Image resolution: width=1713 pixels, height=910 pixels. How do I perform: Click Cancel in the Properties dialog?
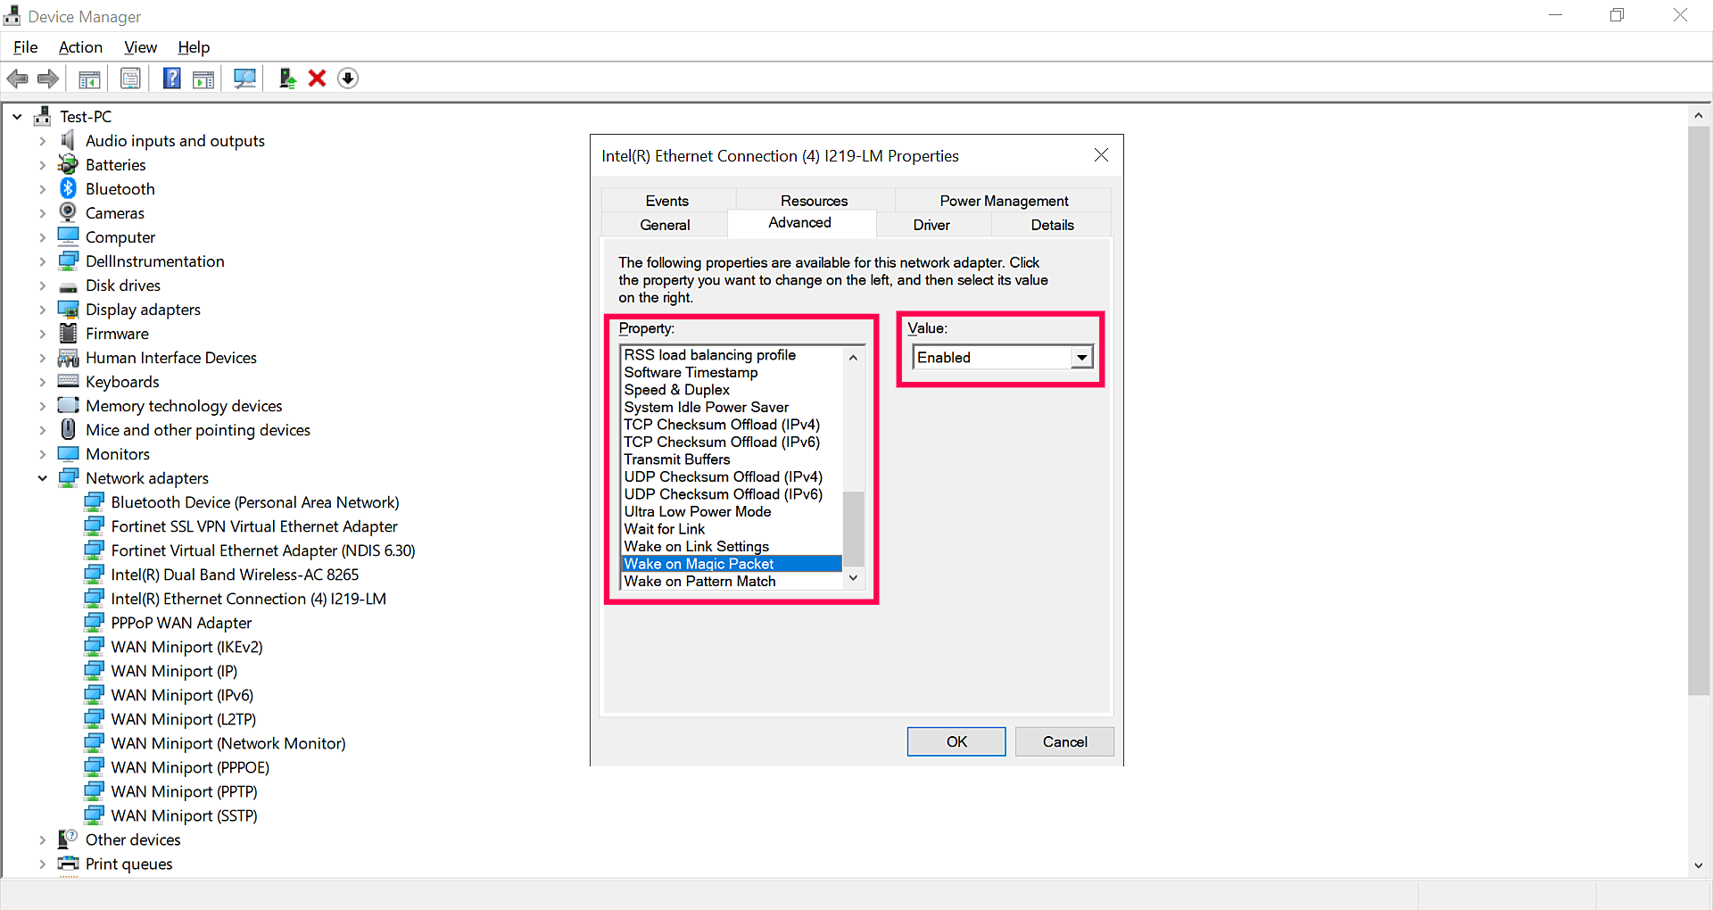pos(1064,741)
